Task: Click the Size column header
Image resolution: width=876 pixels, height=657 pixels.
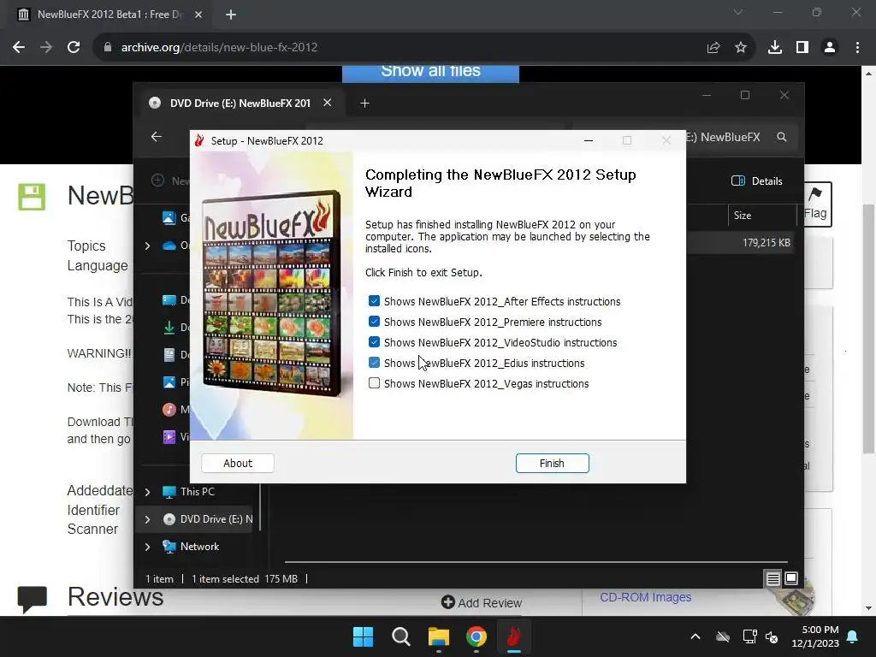Action: [x=762, y=215]
